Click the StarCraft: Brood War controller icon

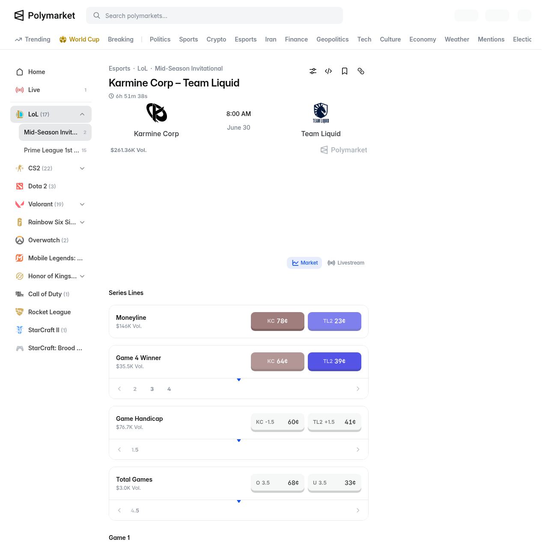[x=20, y=348]
